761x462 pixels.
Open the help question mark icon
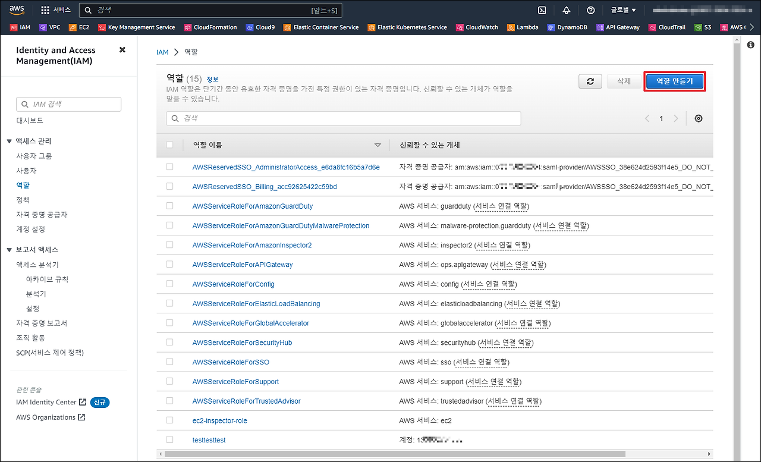point(590,10)
